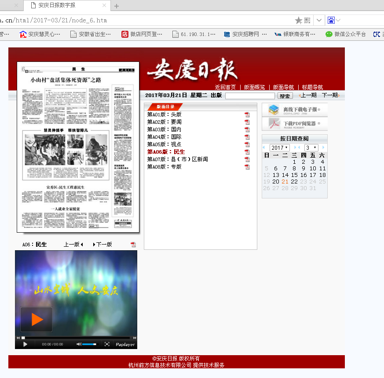Open 第A03版：国内 in the page list
384x378 pixels.
(x=165, y=130)
